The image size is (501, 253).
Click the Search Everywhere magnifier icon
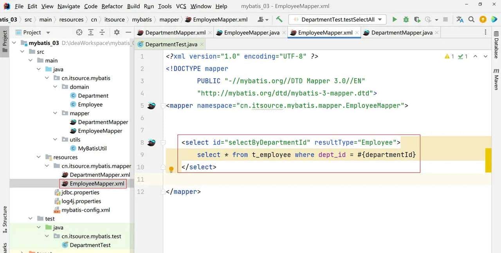click(x=472, y=20)
